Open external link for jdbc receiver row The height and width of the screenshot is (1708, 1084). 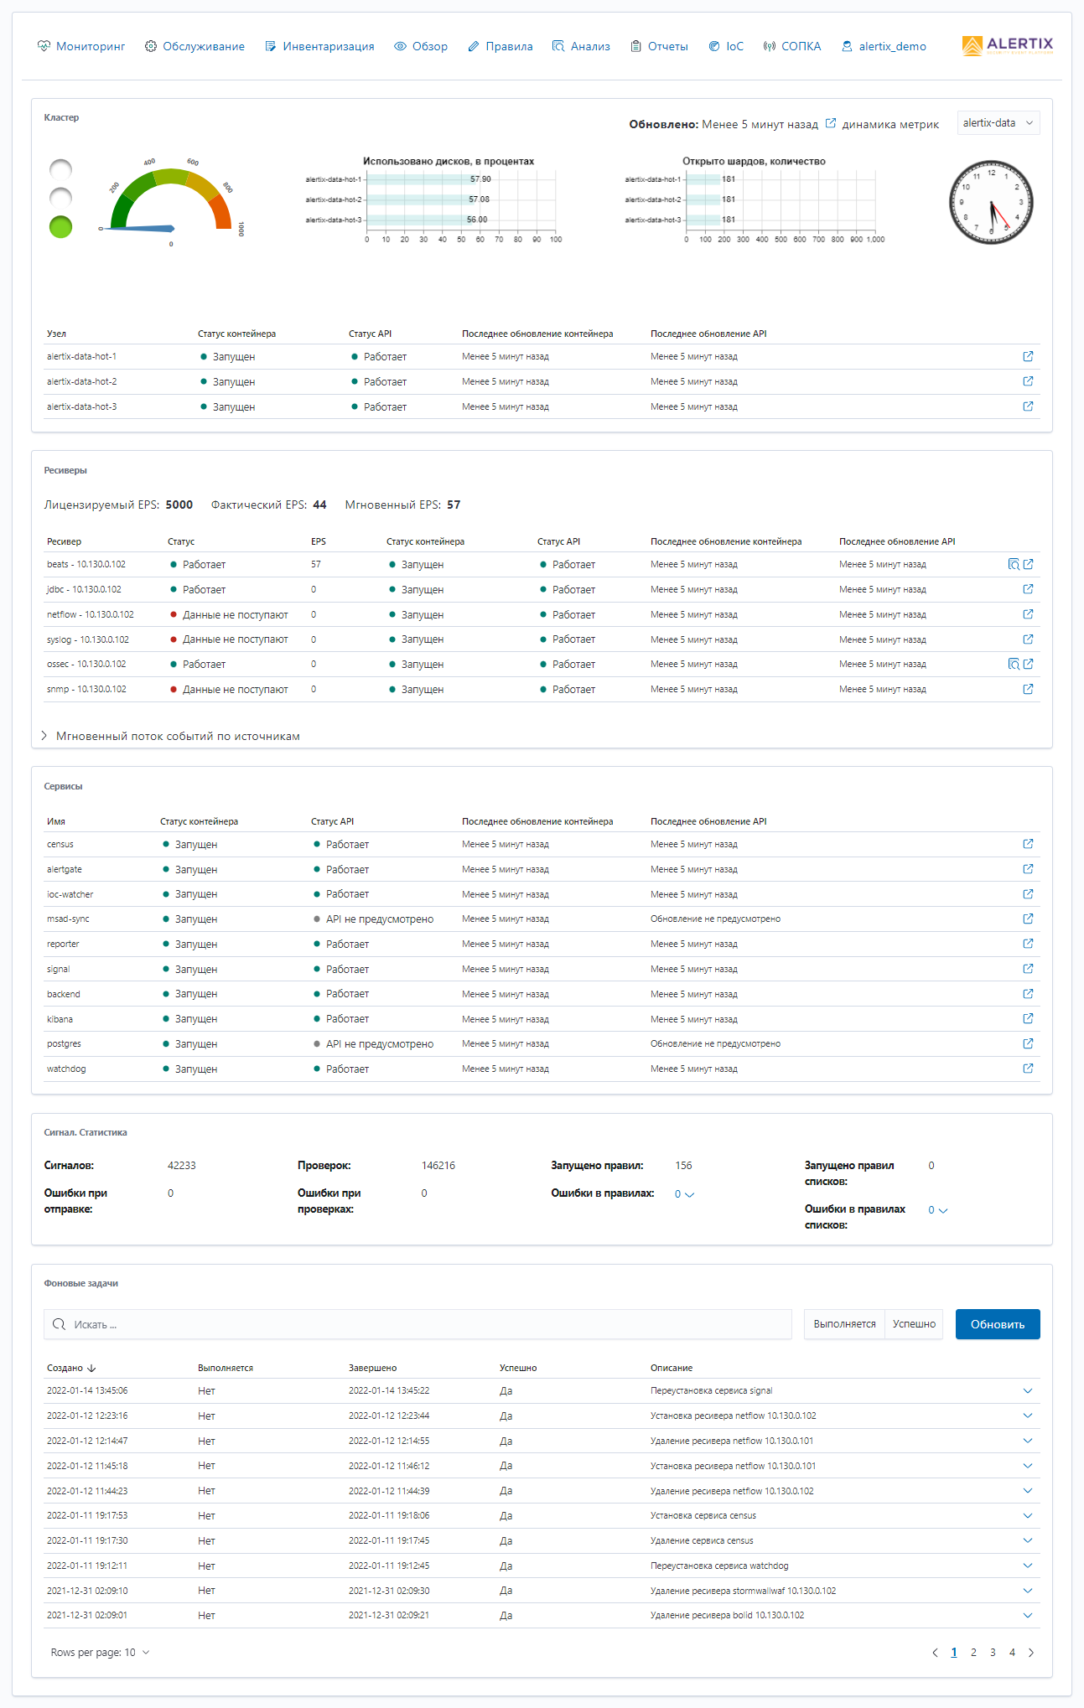point(1028,589)
